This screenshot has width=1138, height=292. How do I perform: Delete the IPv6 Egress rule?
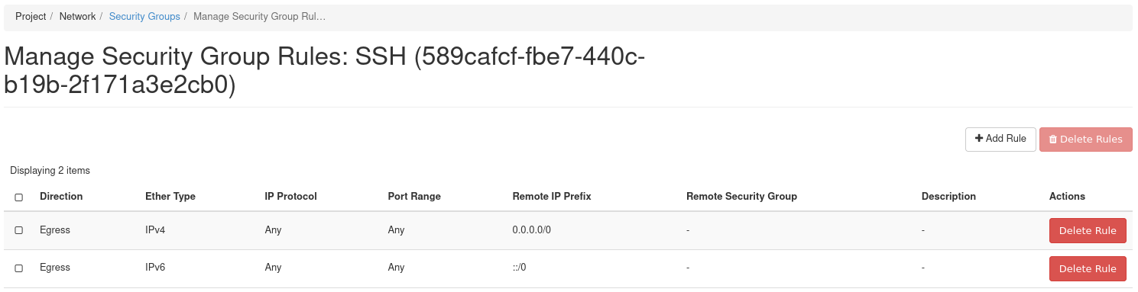(x=1088, y=268)
